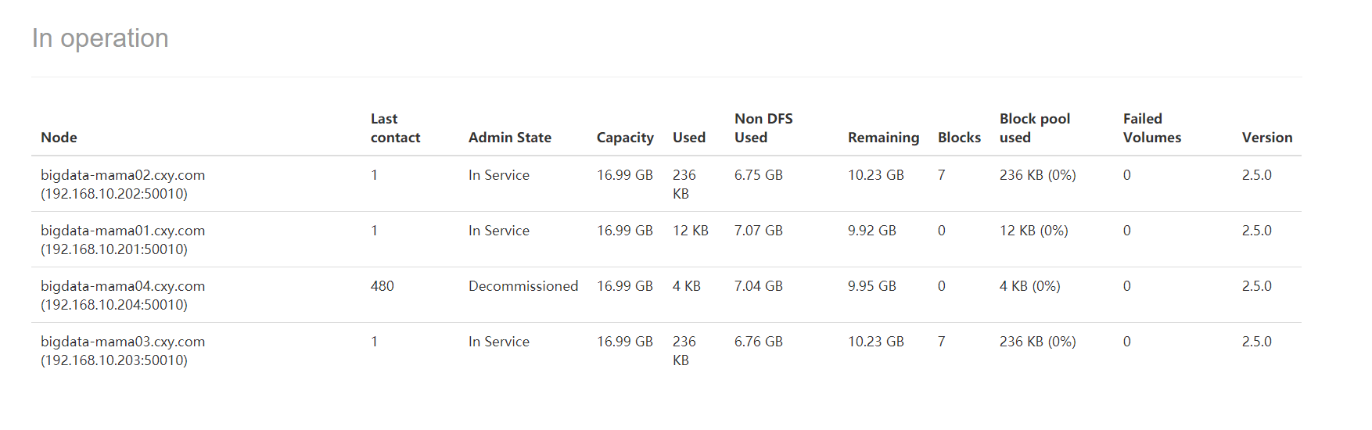Screen dimensions: 1372x430
Task: Click the Block pool used header
Action: (x=1034, y=128)
